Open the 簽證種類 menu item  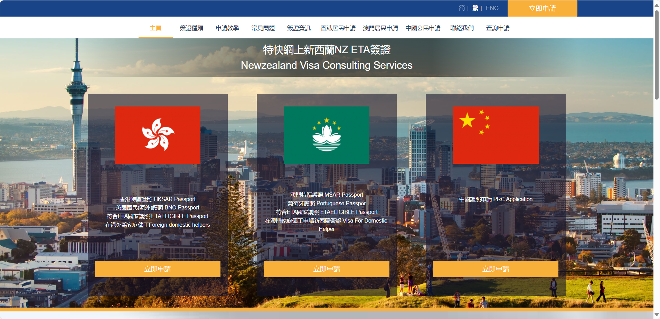[191, 28]
